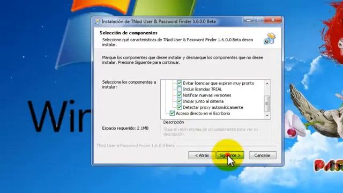Click the TNod installer logo icon in header

[270, 39]
